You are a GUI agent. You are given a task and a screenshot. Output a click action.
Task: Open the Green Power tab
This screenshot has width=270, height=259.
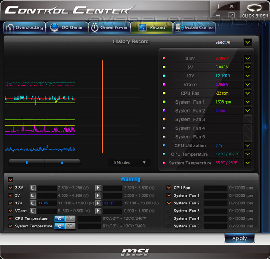click(x=109, y=27)
